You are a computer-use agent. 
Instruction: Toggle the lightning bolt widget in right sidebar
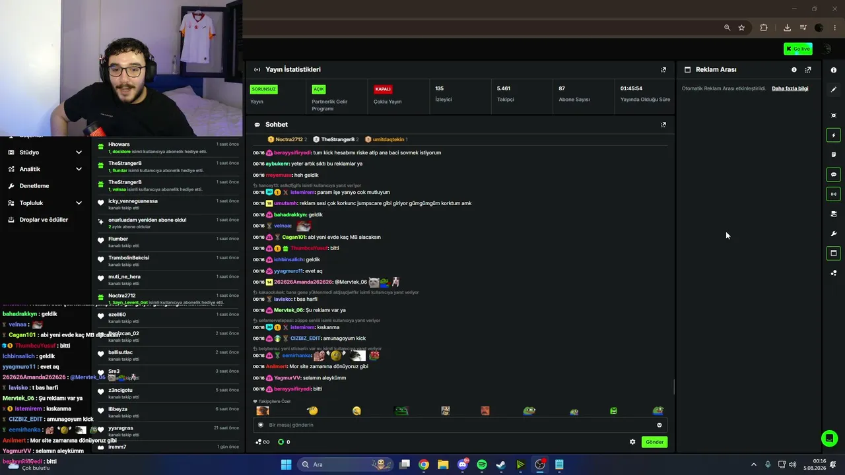(x=834, y=135)
